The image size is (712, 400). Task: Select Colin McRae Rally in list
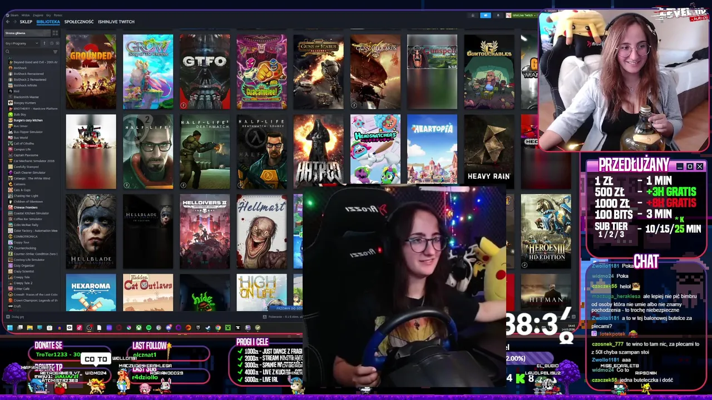[x=25, y=225]
